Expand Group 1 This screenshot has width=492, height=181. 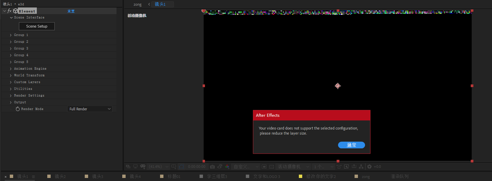tap(11, 35)
